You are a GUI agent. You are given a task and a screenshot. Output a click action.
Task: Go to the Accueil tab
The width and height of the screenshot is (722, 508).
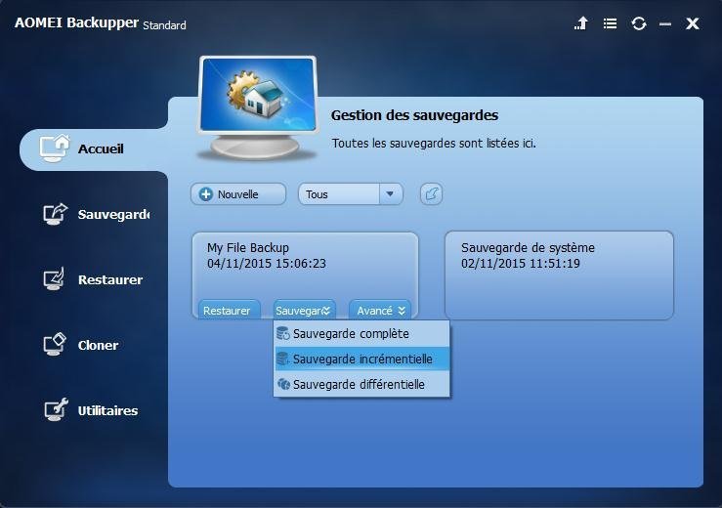pos(94,149)
